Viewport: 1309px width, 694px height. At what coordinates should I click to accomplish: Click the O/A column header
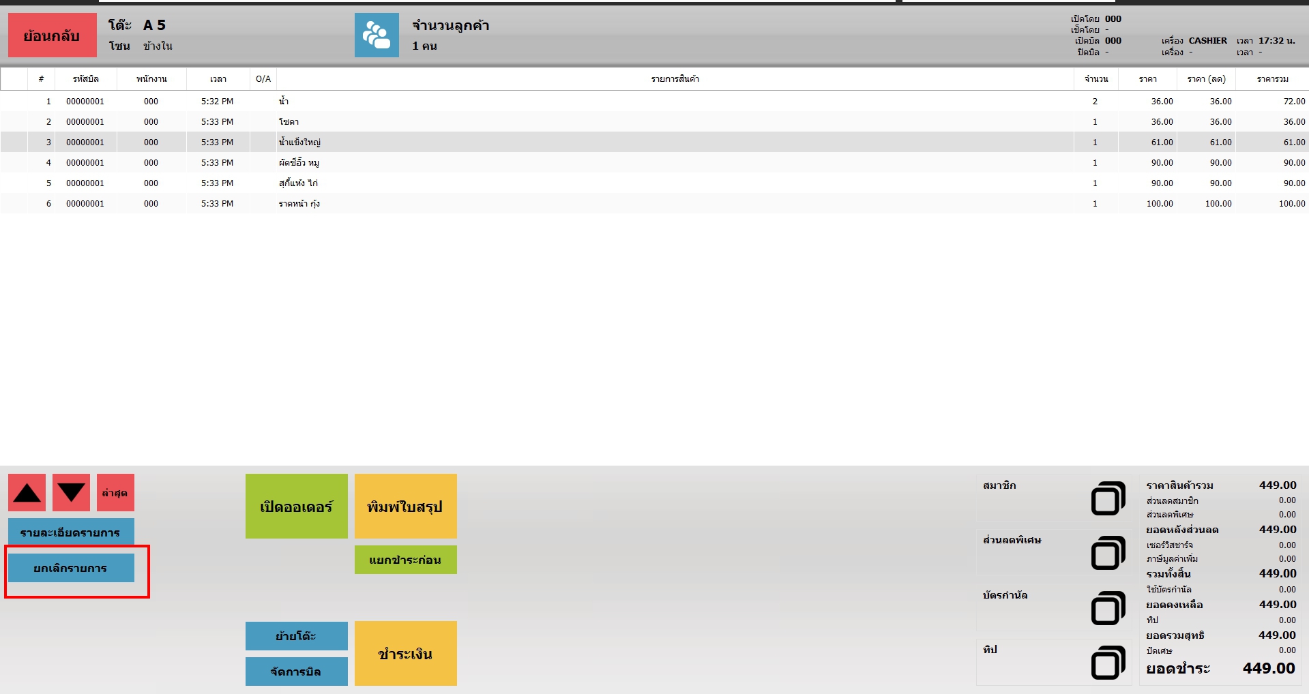[x=263, y=79]
